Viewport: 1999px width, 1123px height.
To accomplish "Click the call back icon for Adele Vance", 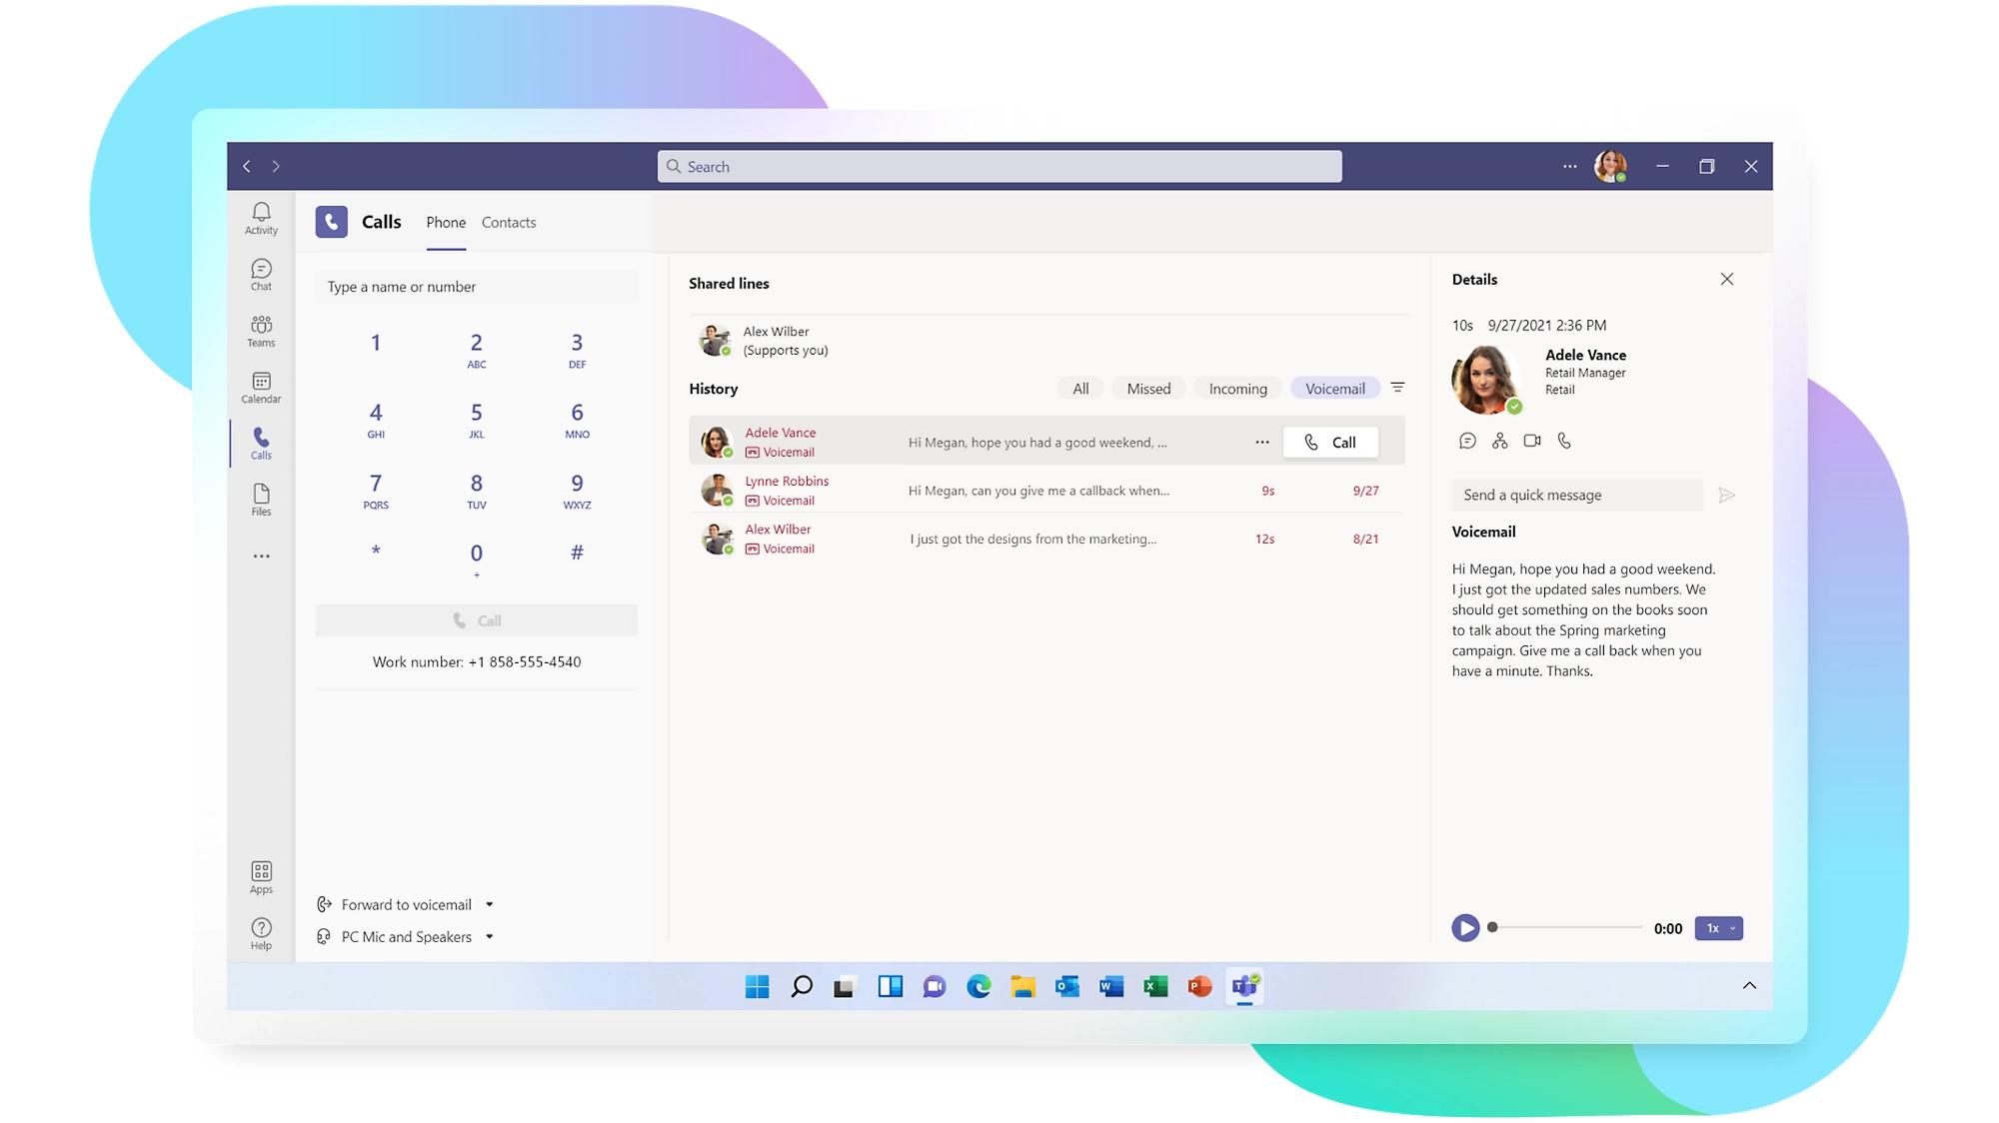I will pyautogui.click(x=1564, y=441).
